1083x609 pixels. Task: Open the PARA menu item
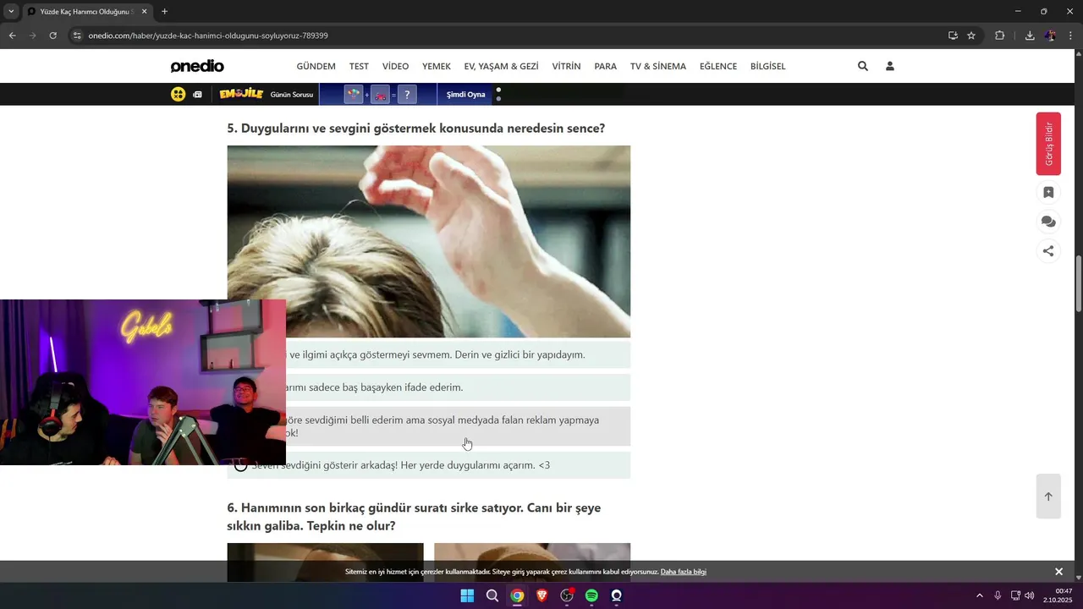[x=606, y=66]
